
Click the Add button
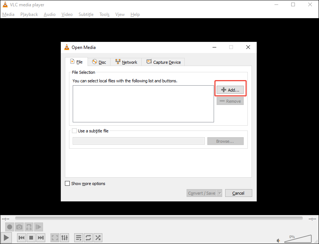click(230, 89)
